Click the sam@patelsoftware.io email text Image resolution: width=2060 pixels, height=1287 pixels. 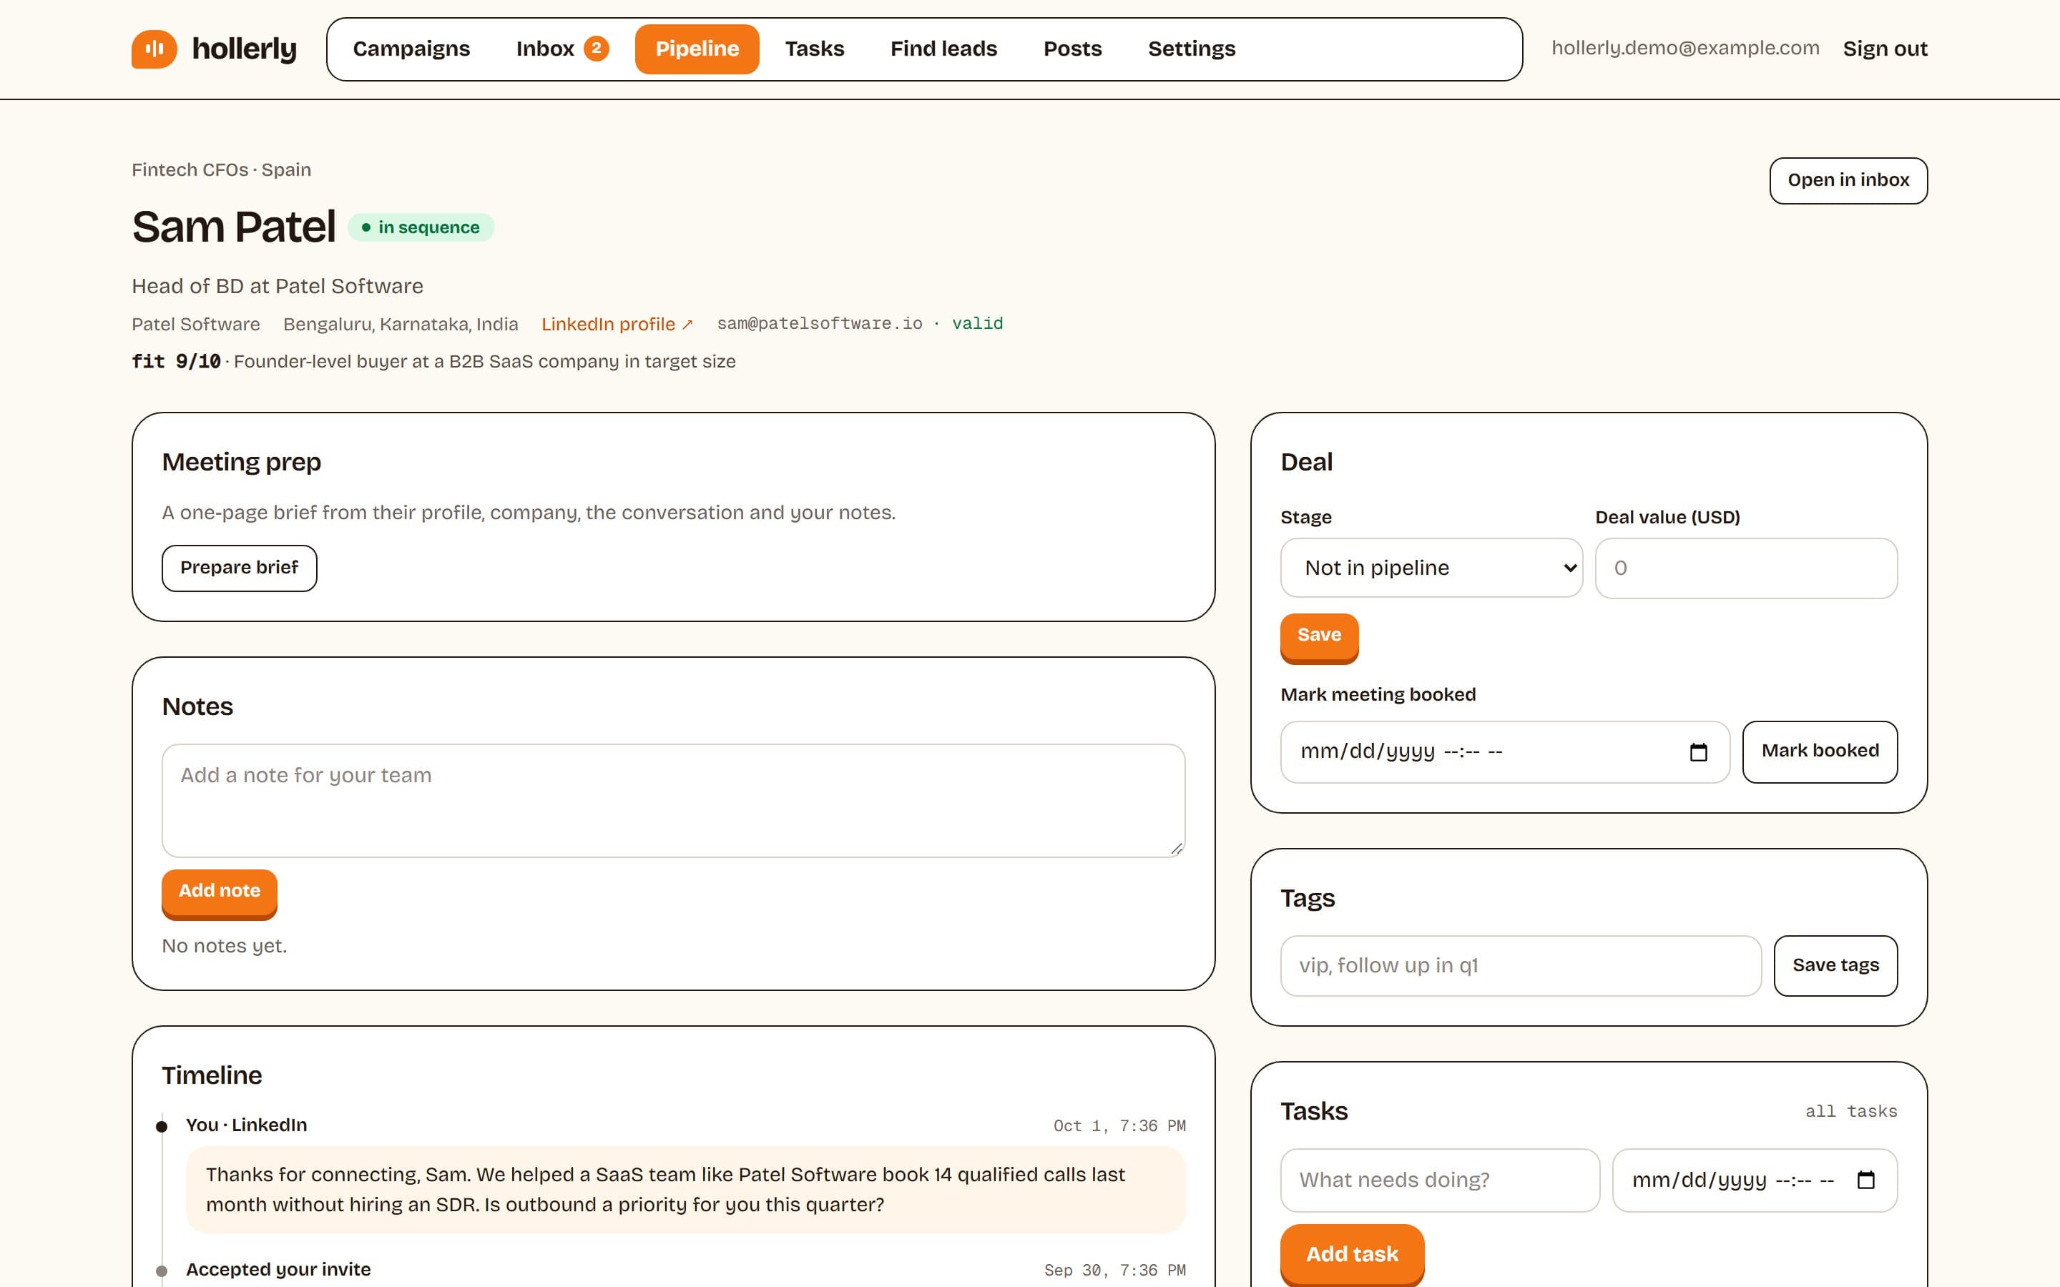819,323
